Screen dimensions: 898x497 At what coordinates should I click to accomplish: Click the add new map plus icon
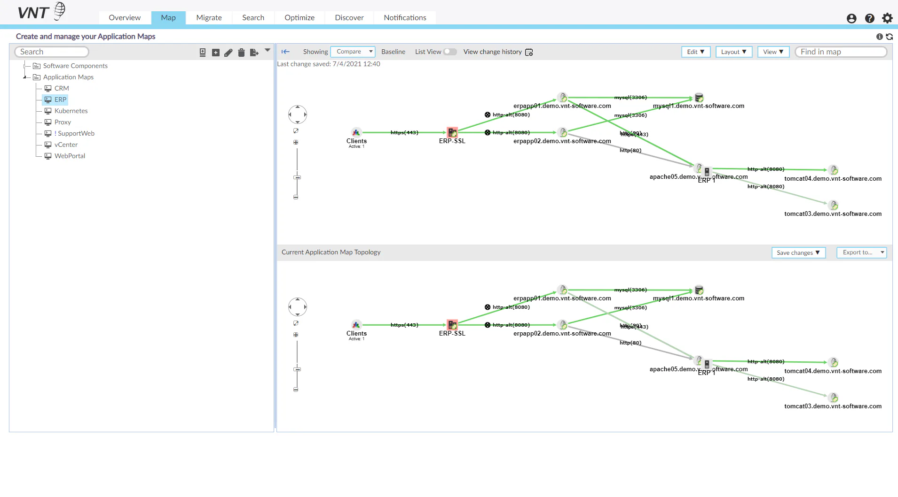point(215,53)
